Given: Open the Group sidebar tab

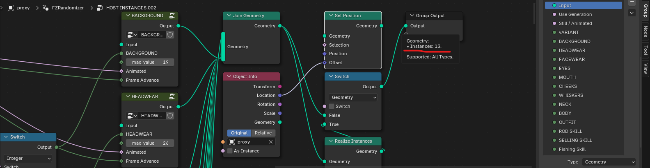Looking at the screenshot, I should tap(645, 11).
